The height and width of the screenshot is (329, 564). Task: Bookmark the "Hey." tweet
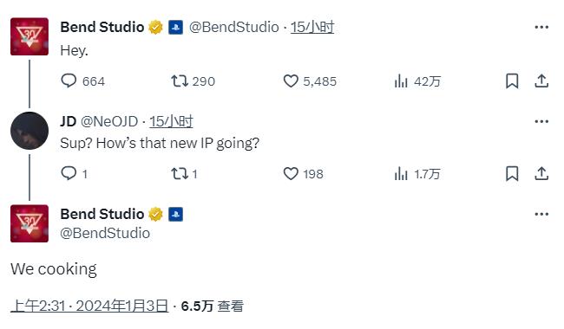[x=512, y=81]
